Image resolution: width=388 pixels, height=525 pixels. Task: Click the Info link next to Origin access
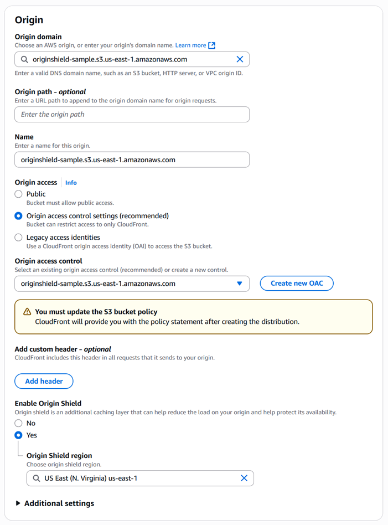tap(70, 182)
